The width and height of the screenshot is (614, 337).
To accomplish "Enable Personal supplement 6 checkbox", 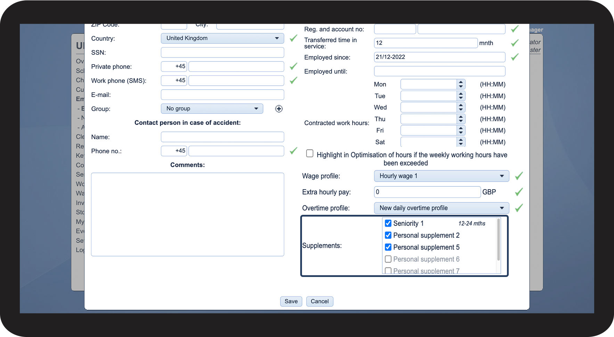I will point(388,259).
